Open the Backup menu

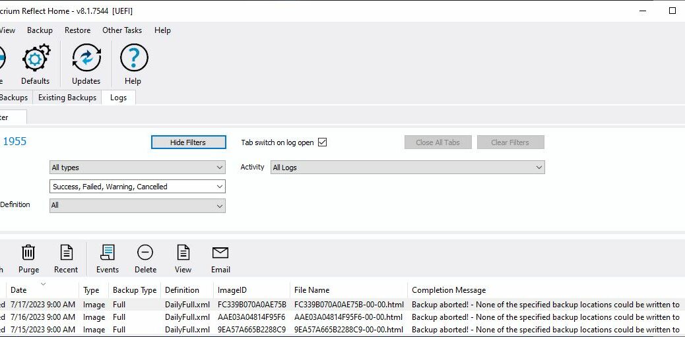[x=40, y=30]
